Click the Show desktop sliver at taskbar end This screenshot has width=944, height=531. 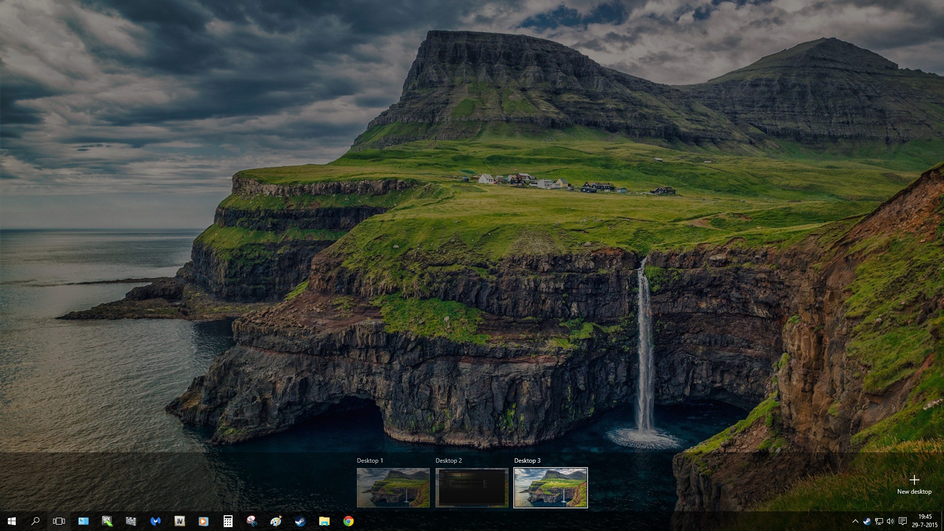tap(943, 521)
